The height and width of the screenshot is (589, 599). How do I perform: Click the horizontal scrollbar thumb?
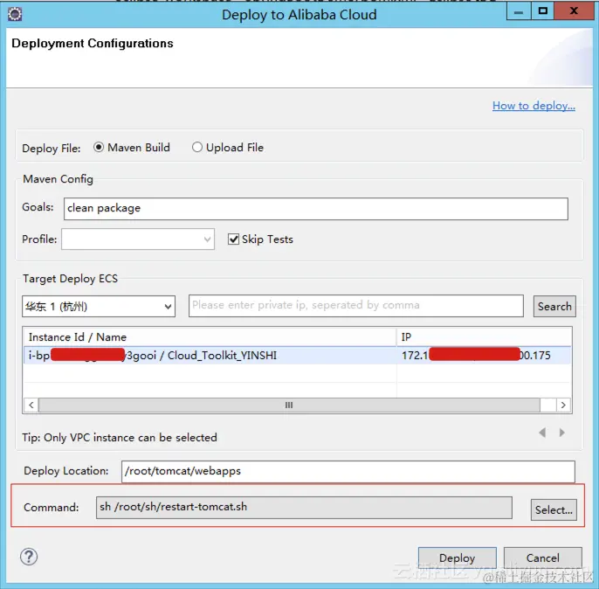(289, 405)
